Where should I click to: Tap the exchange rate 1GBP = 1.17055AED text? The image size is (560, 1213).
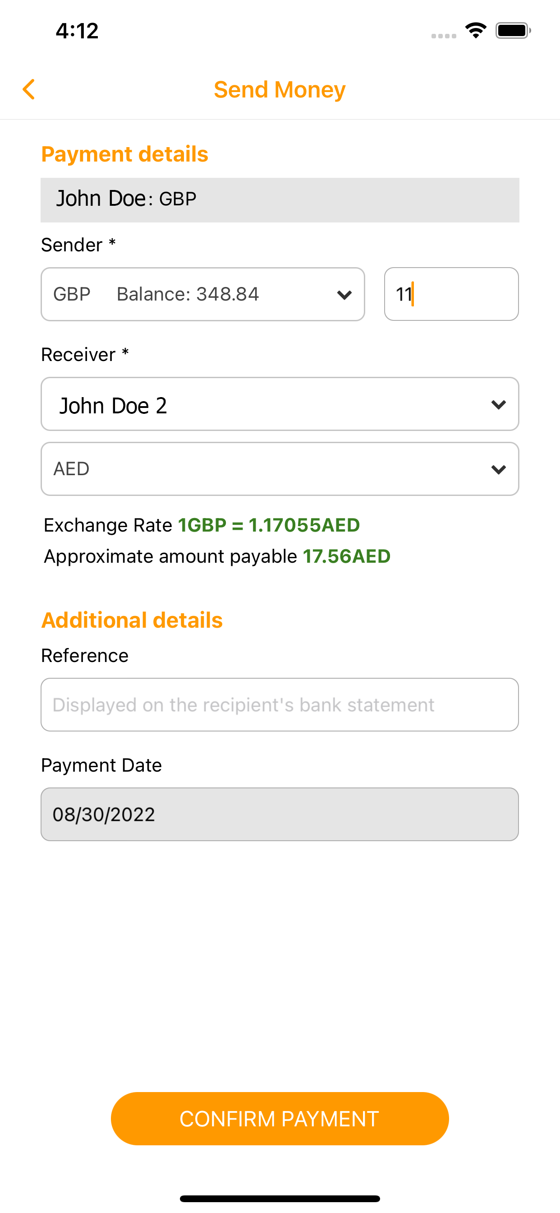pos(269,525)
